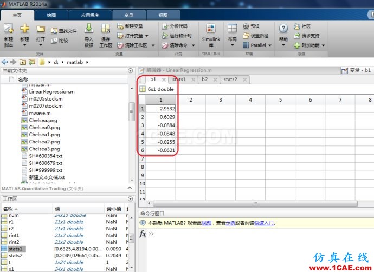Select cell containing 2.9532
The image size is (374, 272).
pyautogui.click(x=160, y=109)
